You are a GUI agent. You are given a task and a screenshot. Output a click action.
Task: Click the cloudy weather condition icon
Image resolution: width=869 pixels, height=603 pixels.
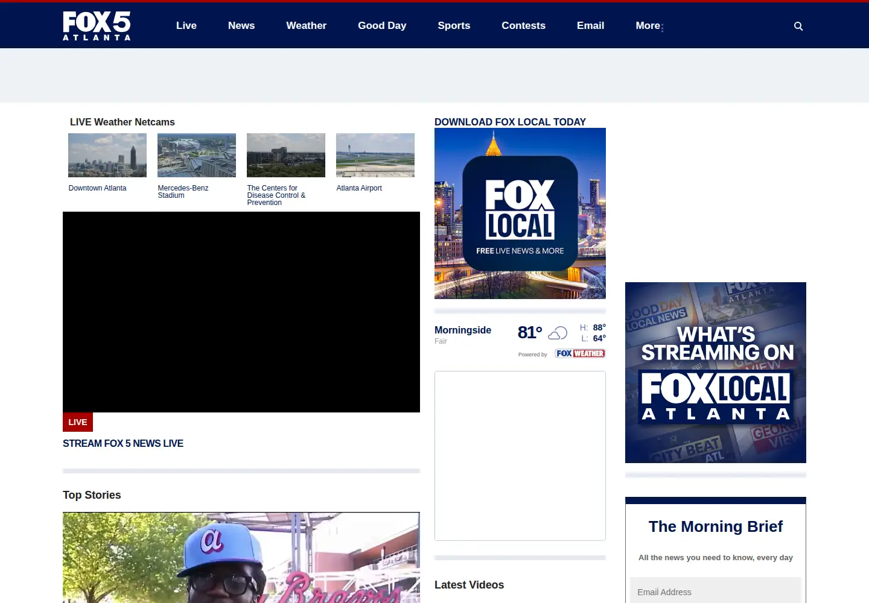[x=558, y=333]
